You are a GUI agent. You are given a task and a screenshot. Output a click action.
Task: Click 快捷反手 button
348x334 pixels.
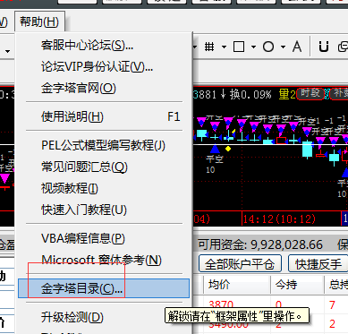click(318, 263)
